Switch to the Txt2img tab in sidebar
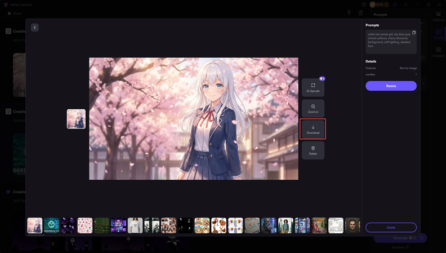 pyautogui.click(x=438, y=34)
